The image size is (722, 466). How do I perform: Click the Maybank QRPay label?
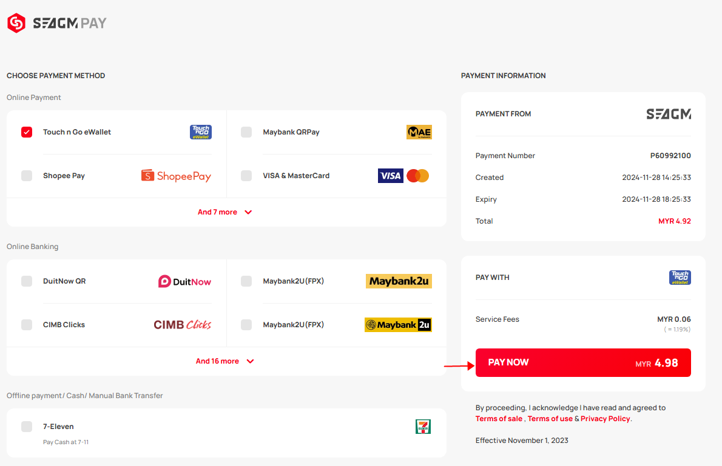(291, 132)
